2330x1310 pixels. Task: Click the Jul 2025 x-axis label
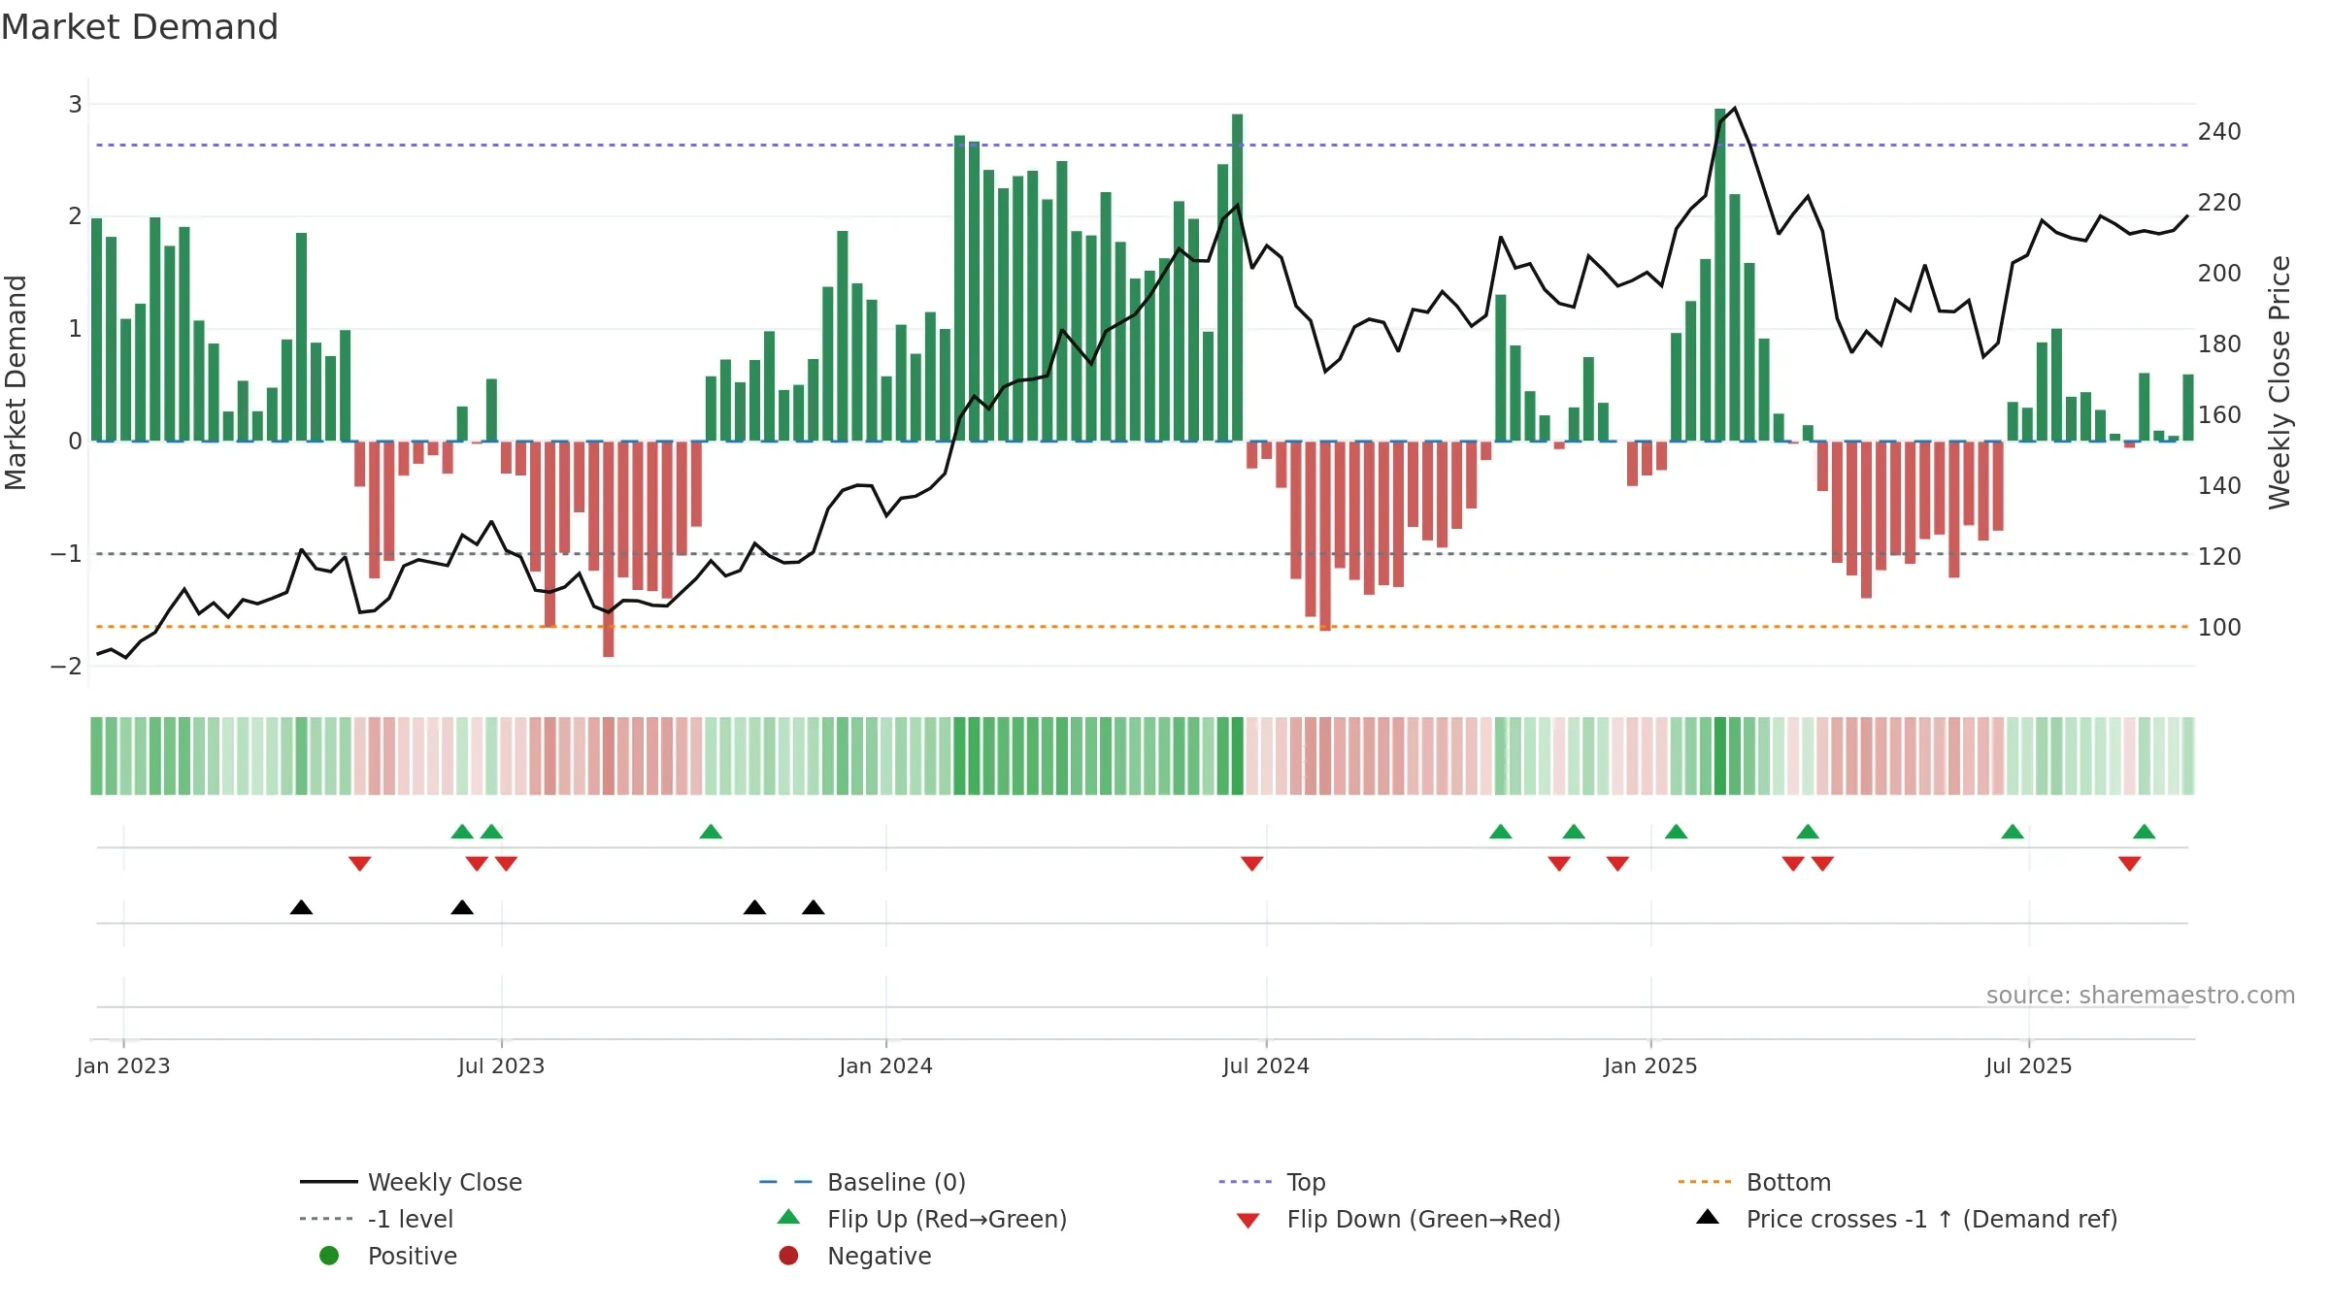click(2029, 1065)
